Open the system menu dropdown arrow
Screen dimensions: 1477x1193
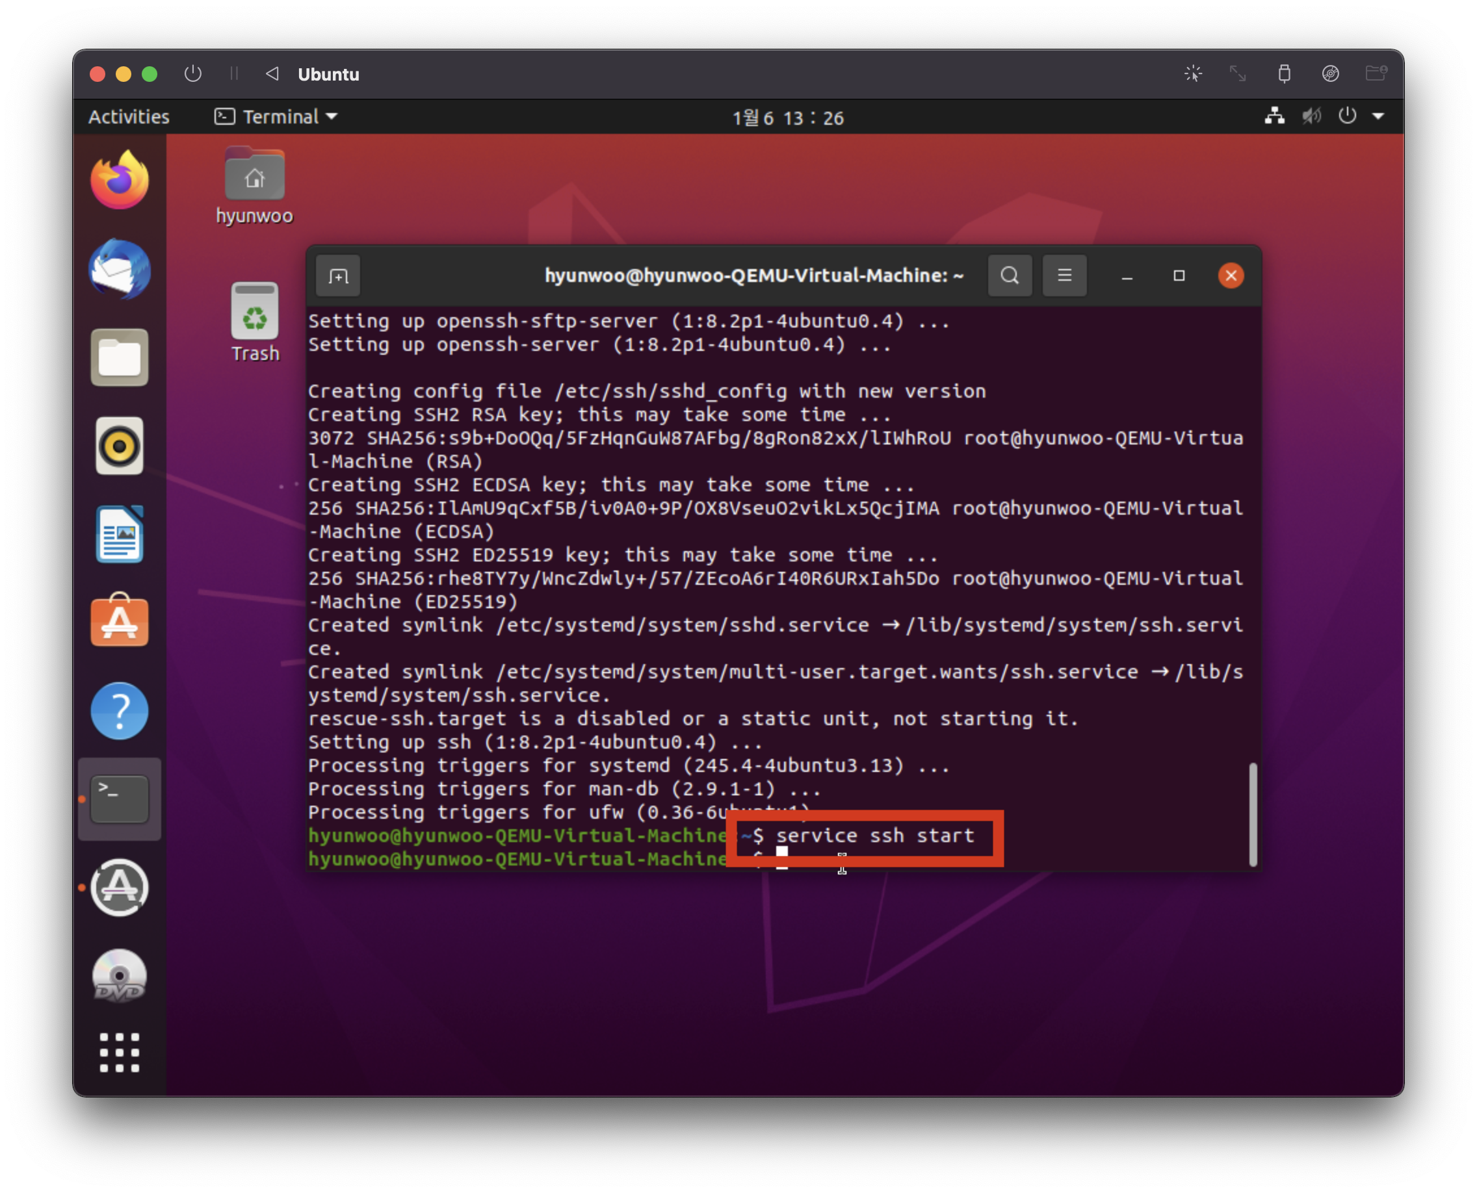click(x=1378, y=116)
